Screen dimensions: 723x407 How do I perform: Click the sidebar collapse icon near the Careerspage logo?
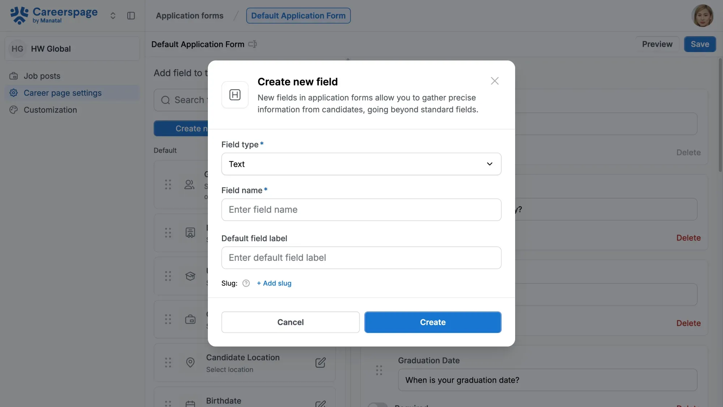point(131,16)
